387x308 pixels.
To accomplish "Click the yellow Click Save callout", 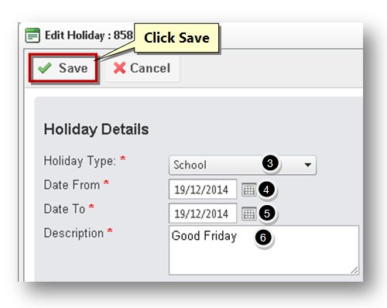I will click(176, 38).
